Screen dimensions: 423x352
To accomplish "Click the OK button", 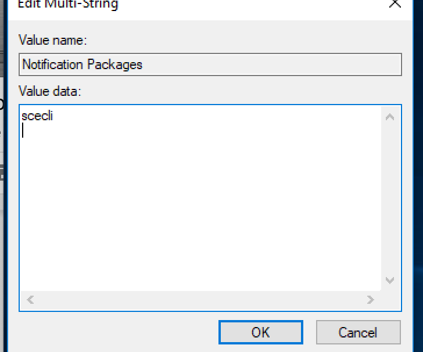I will pos(260,332).
